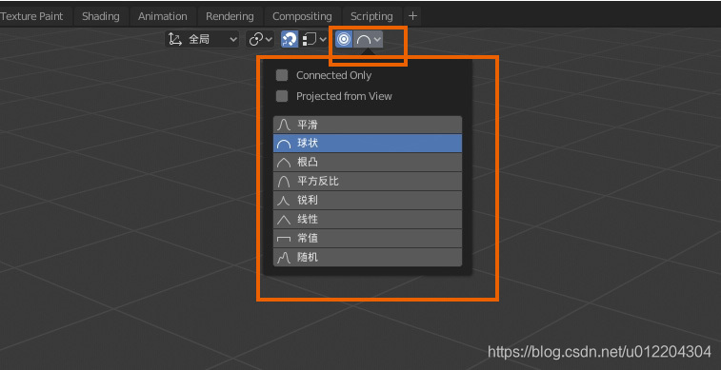
Task: Open the Scripting workspace tab
Action: [x=372, y=16]
